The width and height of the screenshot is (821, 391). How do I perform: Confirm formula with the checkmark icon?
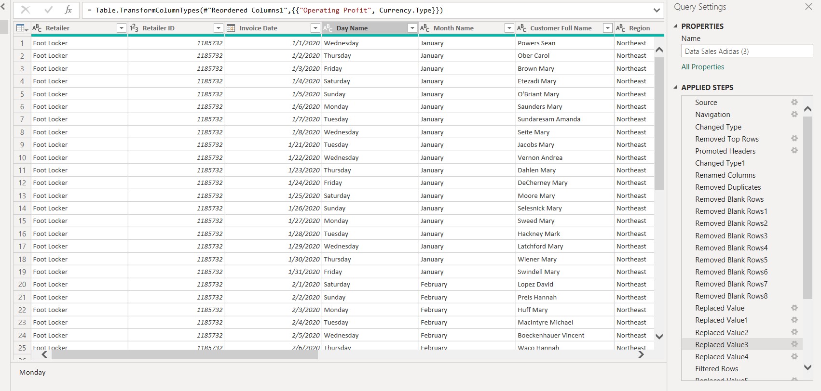48,10
